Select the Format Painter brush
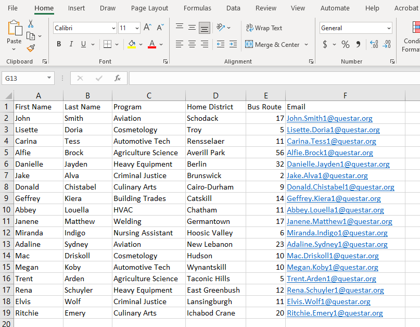 pos(31,48)
